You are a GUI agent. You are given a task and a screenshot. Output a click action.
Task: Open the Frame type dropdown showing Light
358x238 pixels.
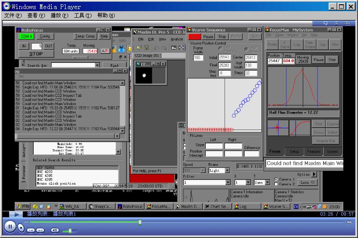227,170
